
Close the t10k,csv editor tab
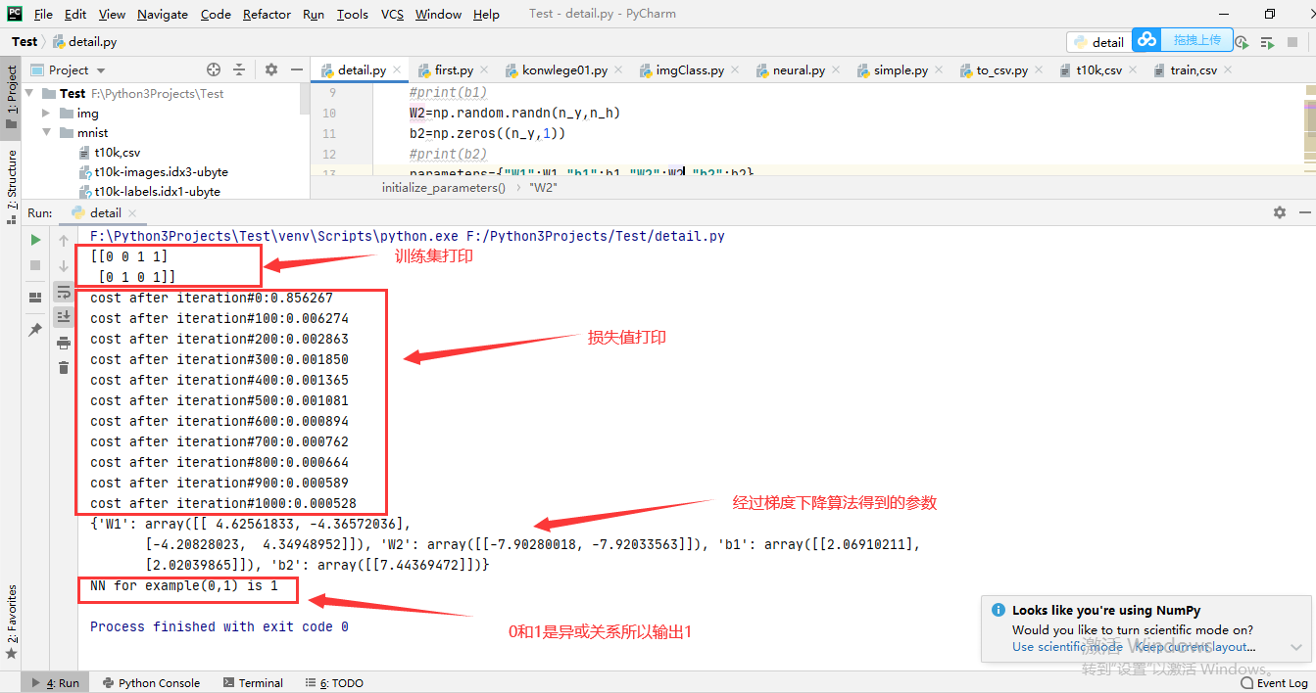tap(1133, 69)
